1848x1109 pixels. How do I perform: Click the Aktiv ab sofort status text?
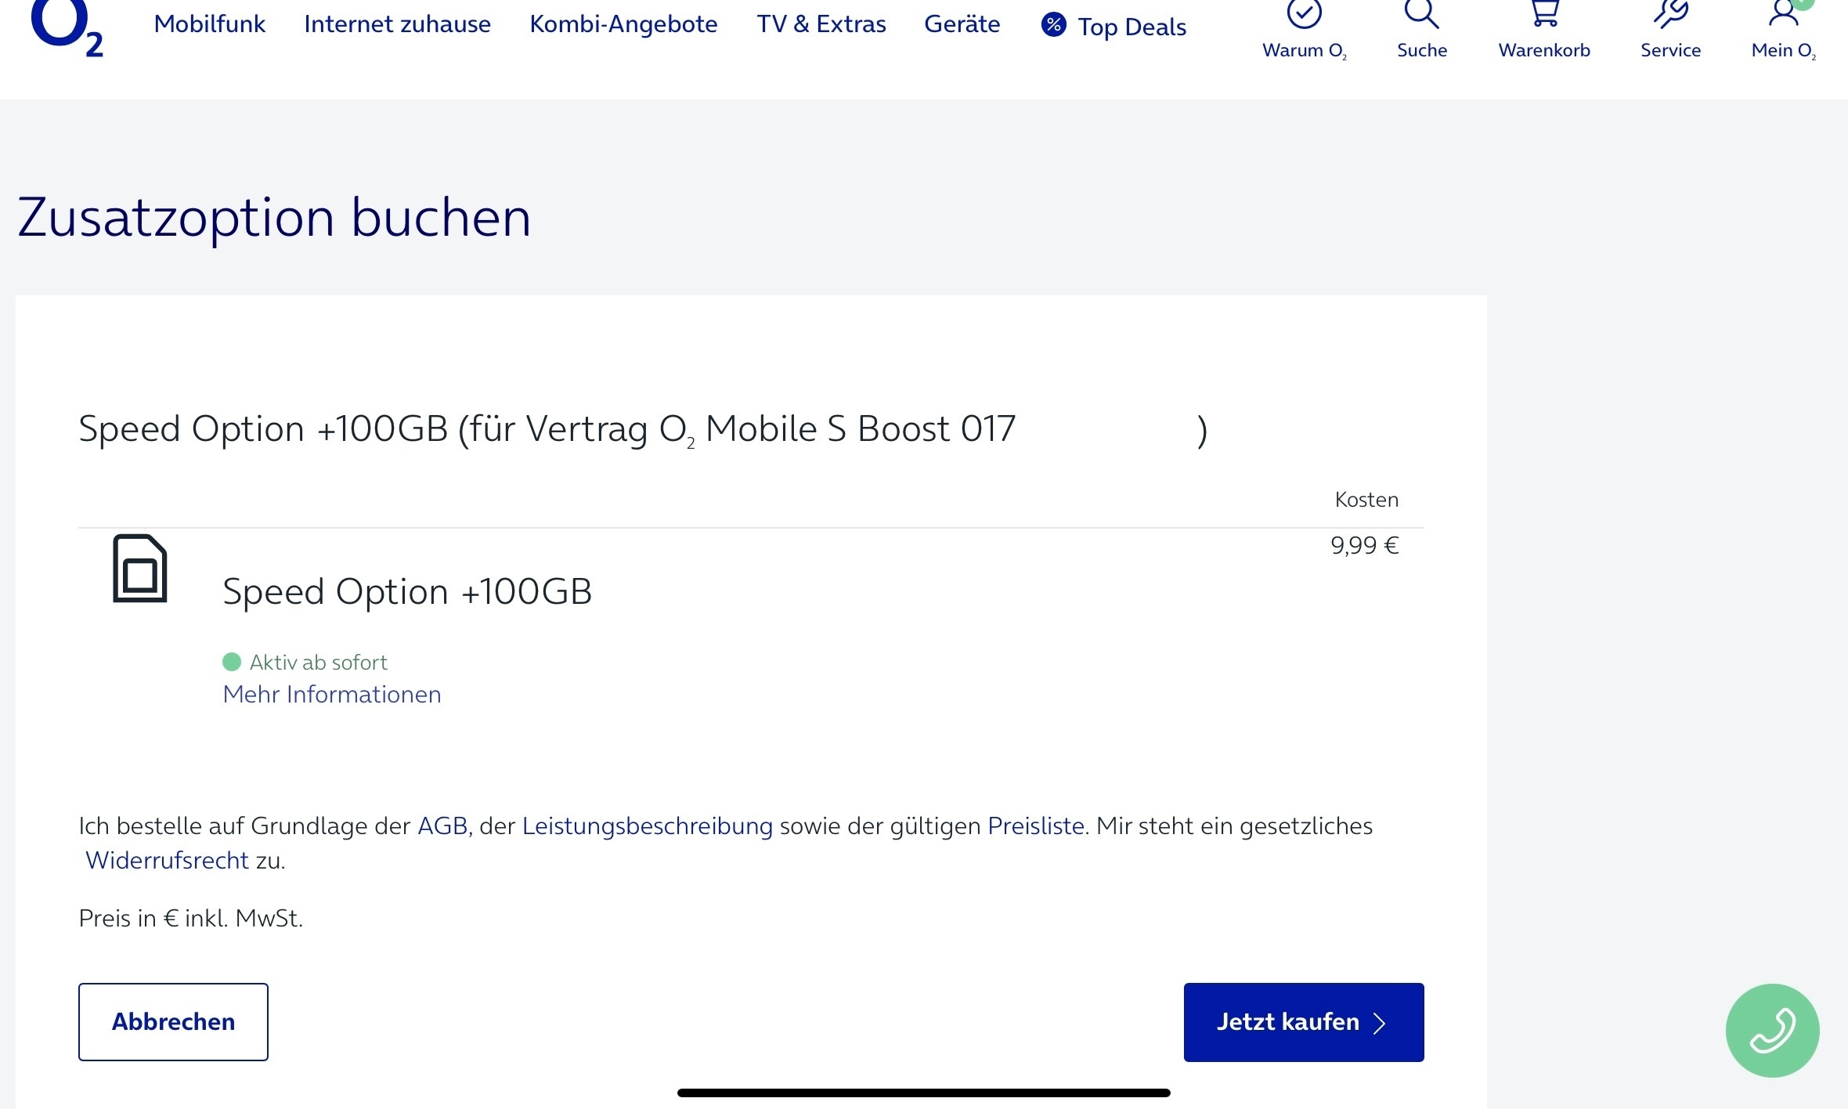319,663
